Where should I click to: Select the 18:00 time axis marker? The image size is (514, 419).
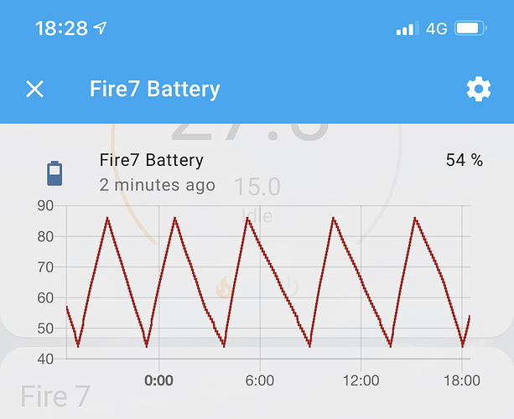(462, 380)
